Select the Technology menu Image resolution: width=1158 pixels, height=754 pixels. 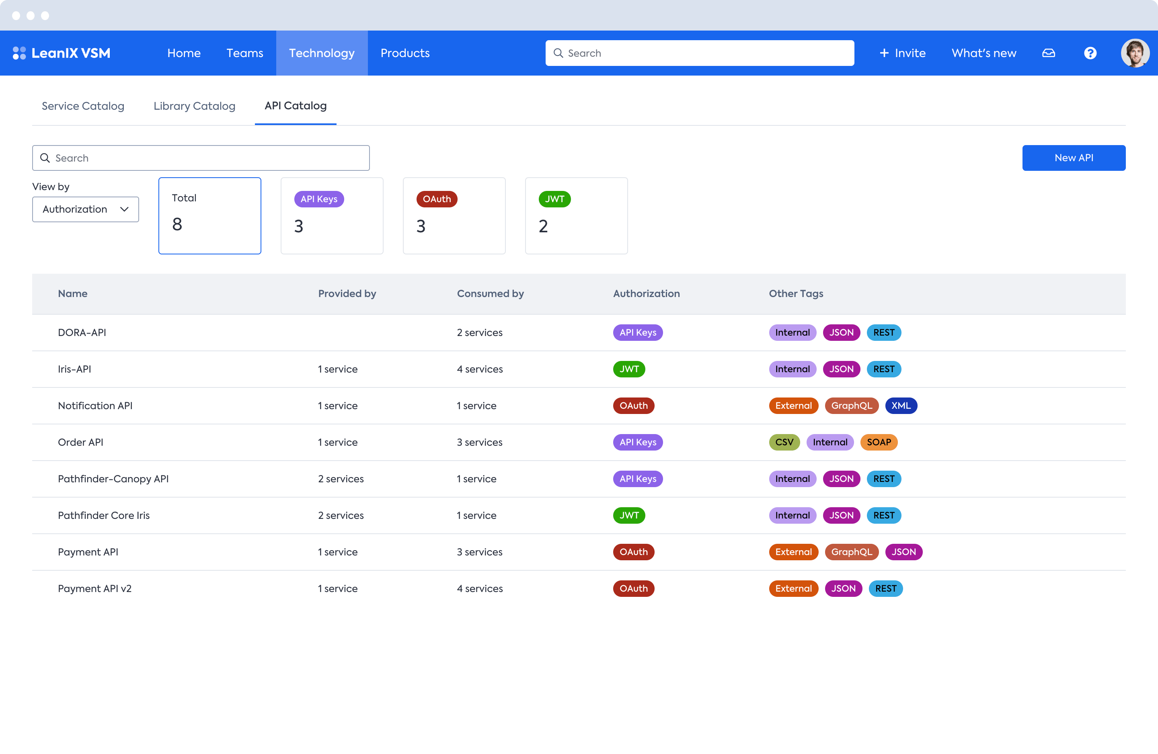(x=322, y=53)
